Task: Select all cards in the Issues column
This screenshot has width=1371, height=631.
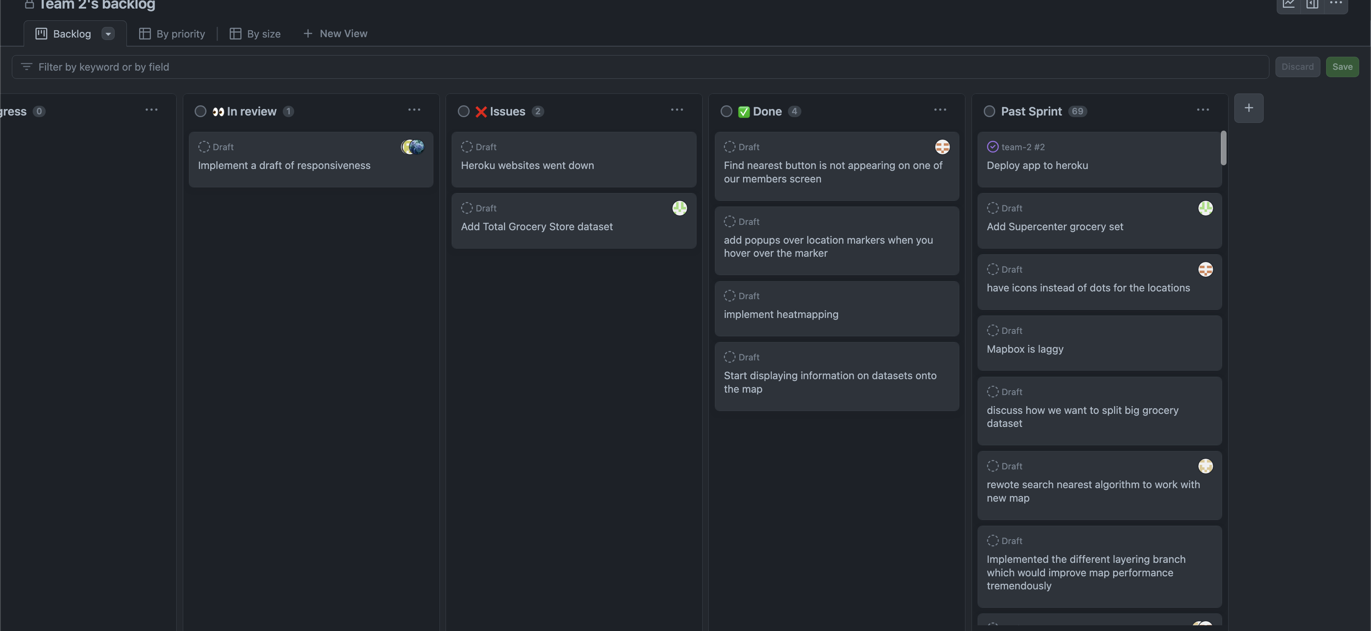Action: (x=463, y=111)
